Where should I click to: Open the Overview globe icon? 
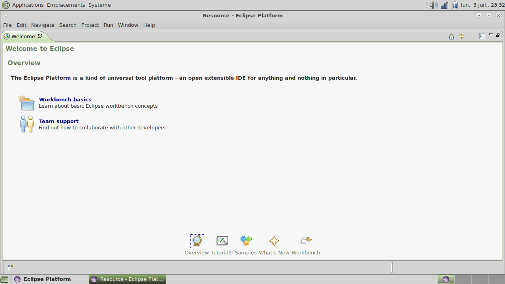[196, 241]
